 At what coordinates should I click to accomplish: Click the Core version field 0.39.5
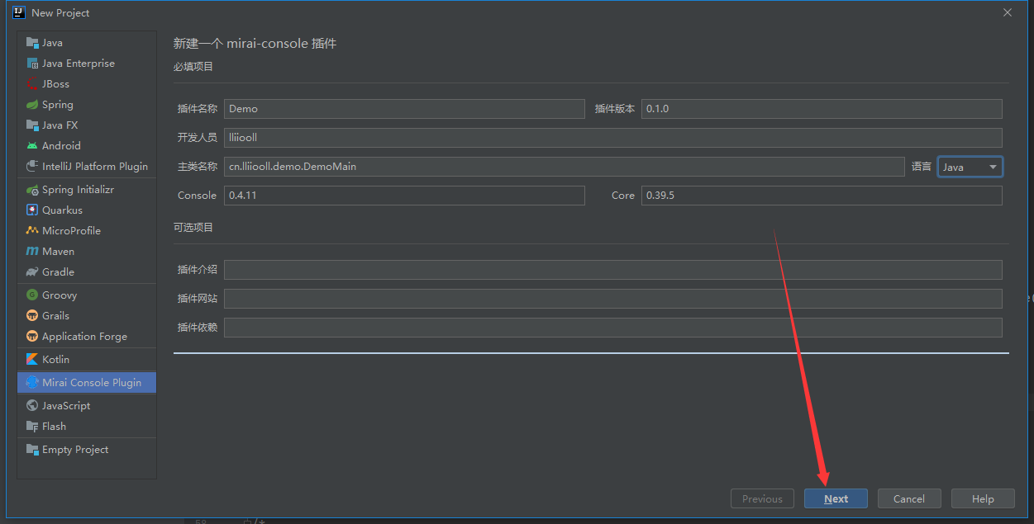[822, 196]
